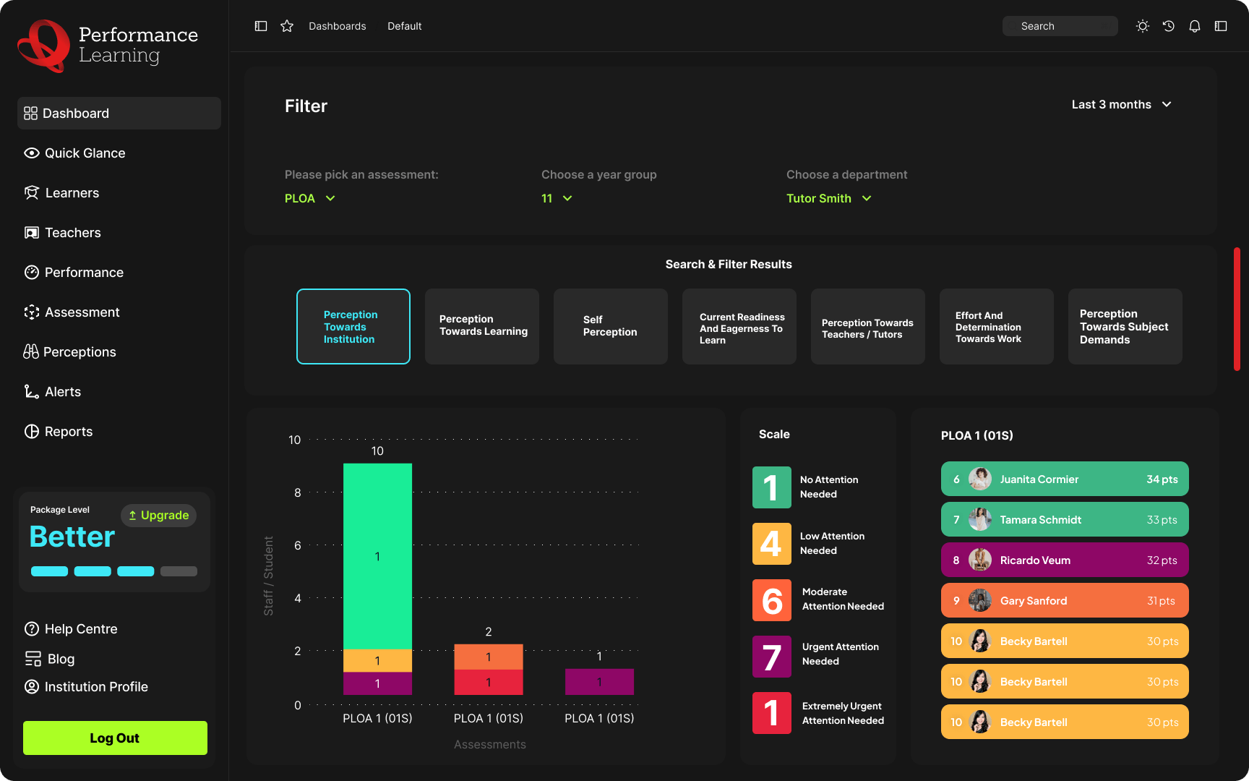Select Perception Towards Subject Demands tab
This screenshot has height=781, width=1249.
1125,327
